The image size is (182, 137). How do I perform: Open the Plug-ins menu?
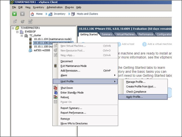pos(69,7)
